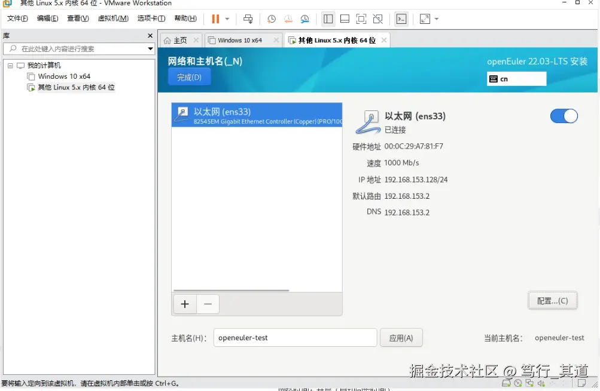Click the cn keyboard layout indicator

(x=516, y=79)
